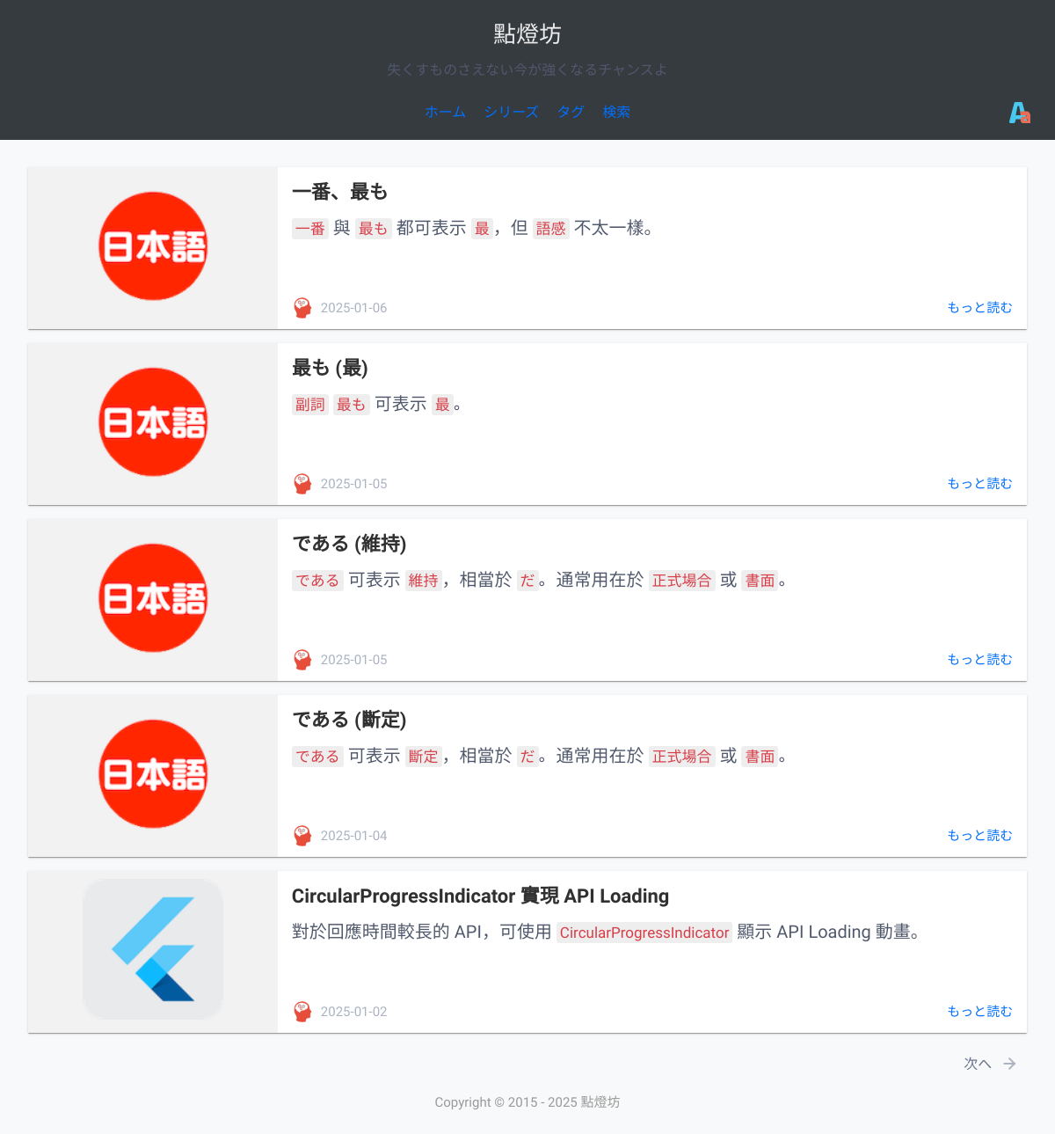Go to the タグ page

click(x=571, y=112)
